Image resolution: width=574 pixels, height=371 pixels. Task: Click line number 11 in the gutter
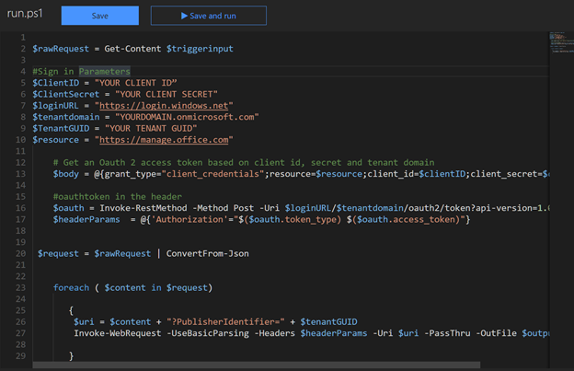20,151
